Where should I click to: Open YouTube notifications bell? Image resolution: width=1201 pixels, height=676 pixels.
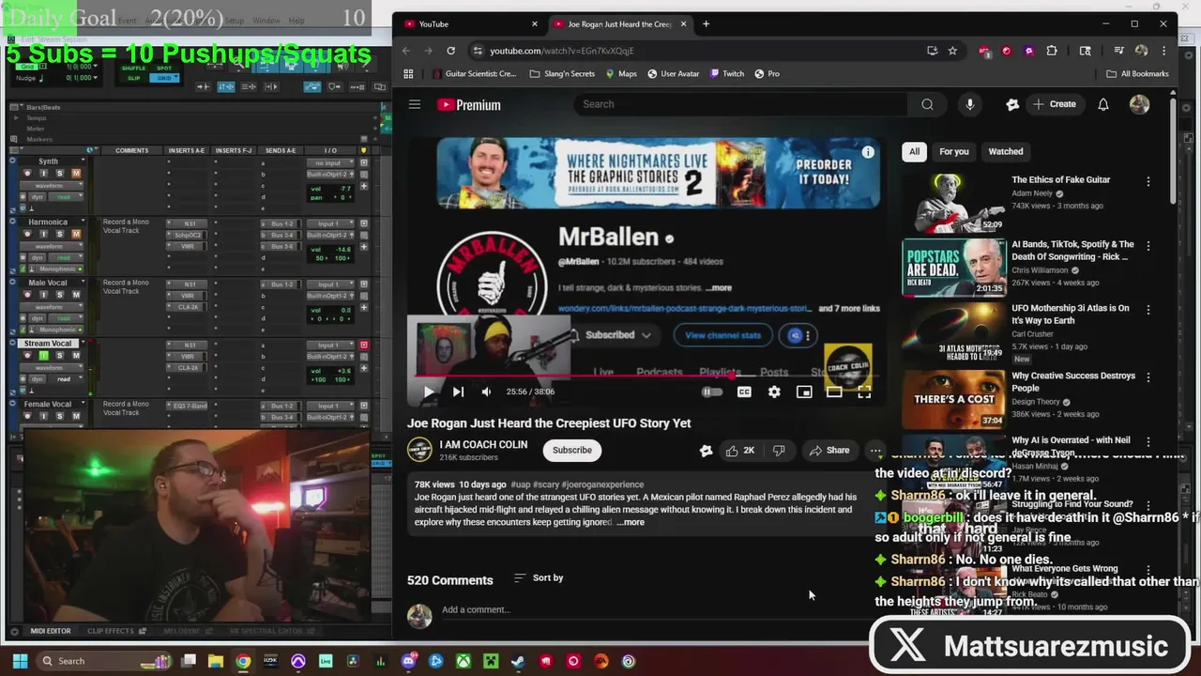pyautogui.click(x=1103, y=104)
